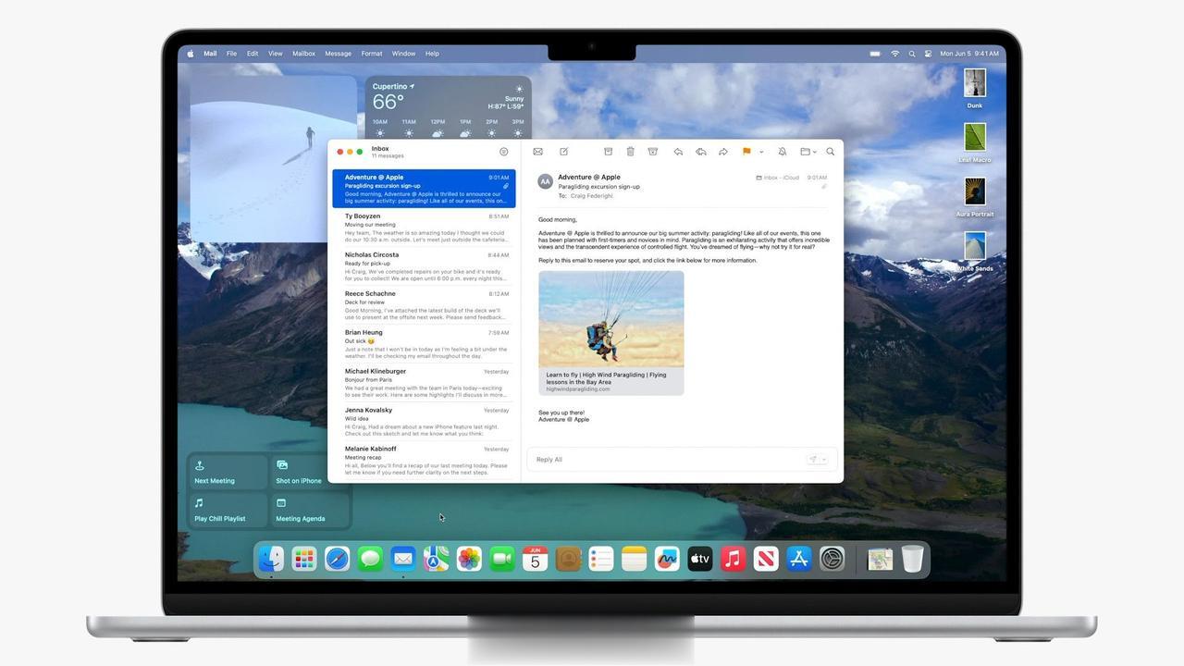Open Apple TV from the dock

700,559
